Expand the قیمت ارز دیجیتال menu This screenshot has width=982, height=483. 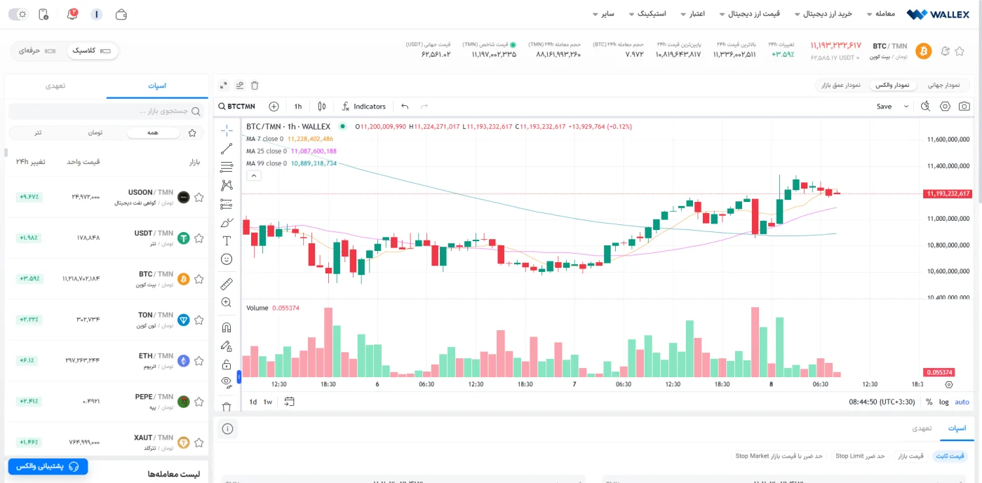click(750, 14)
